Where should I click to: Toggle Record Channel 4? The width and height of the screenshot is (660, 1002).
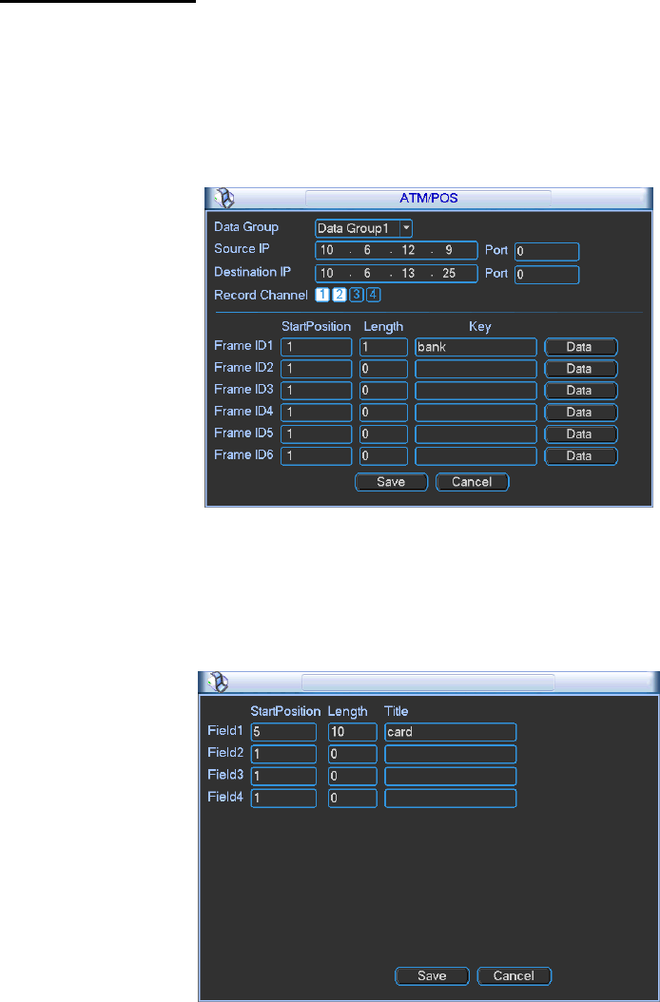coord(374,295)
